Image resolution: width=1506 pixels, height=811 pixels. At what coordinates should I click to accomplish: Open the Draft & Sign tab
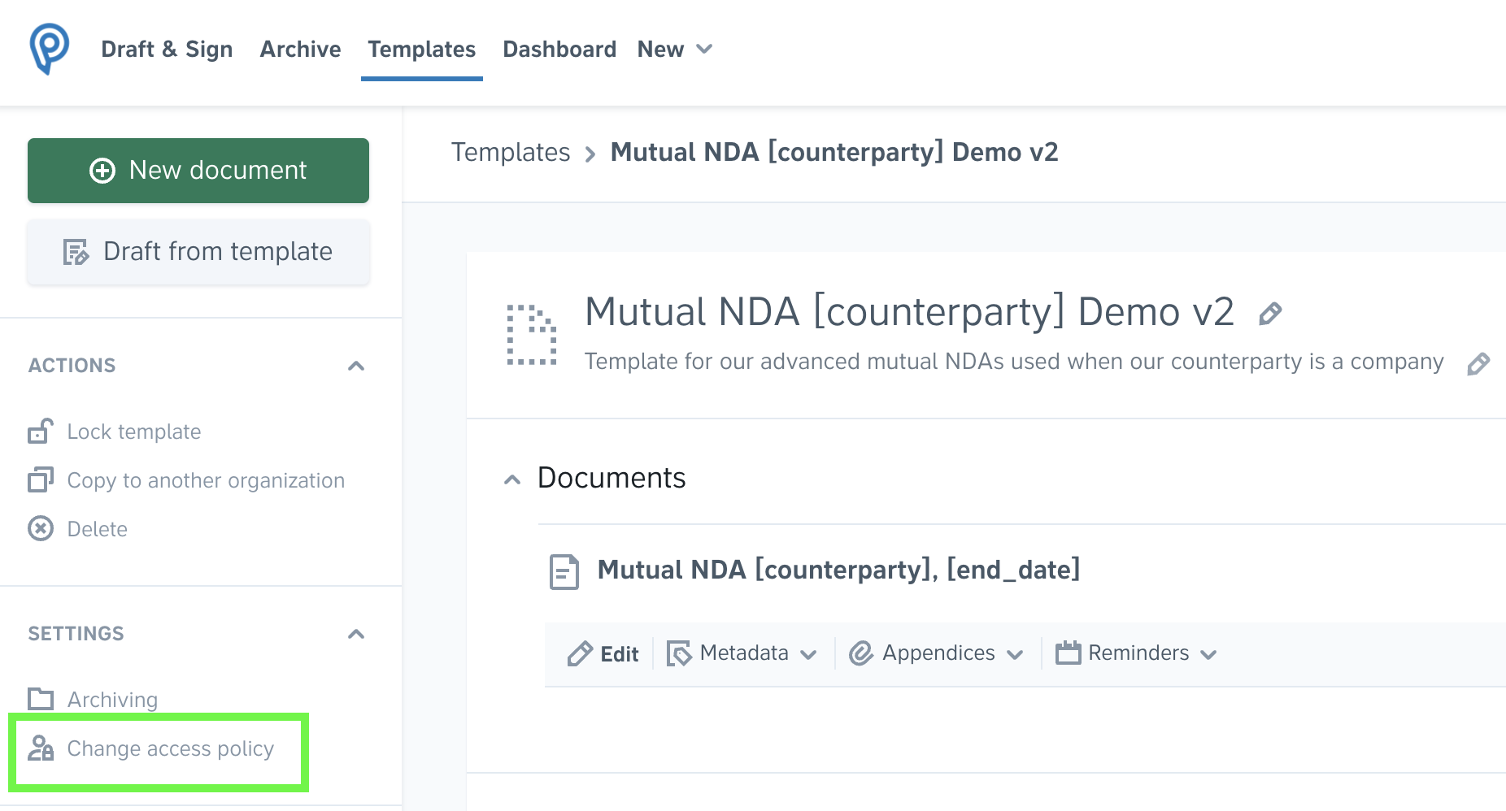(x=167, y=50)
